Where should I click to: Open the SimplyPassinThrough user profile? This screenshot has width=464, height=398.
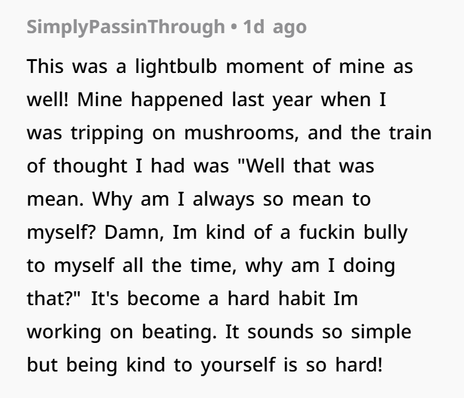tap(126, 27)
